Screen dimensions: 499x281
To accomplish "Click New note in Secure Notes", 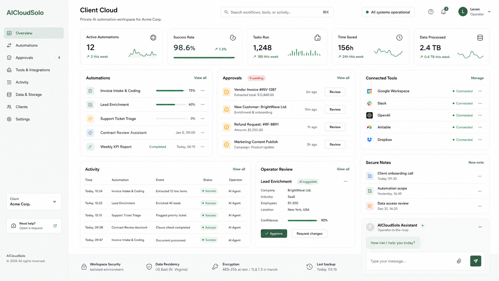I will coord(476,162).
